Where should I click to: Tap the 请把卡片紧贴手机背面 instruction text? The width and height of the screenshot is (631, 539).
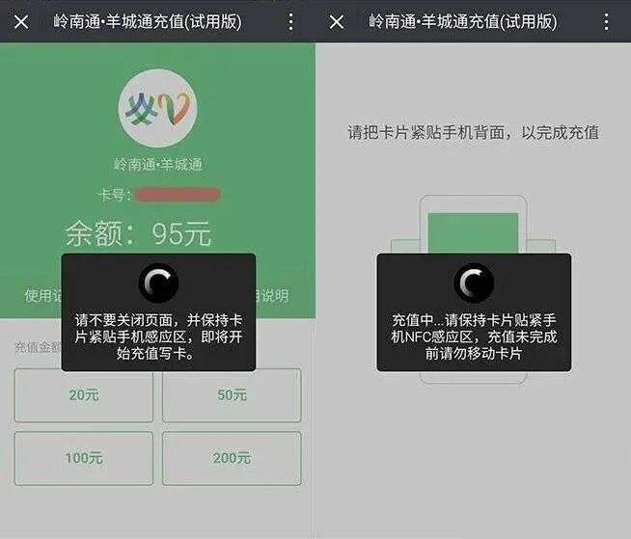(473, 132)
